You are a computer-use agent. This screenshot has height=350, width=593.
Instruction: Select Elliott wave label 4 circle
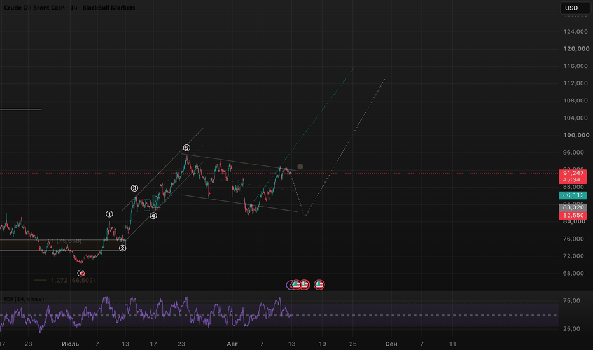coord(153,216)
